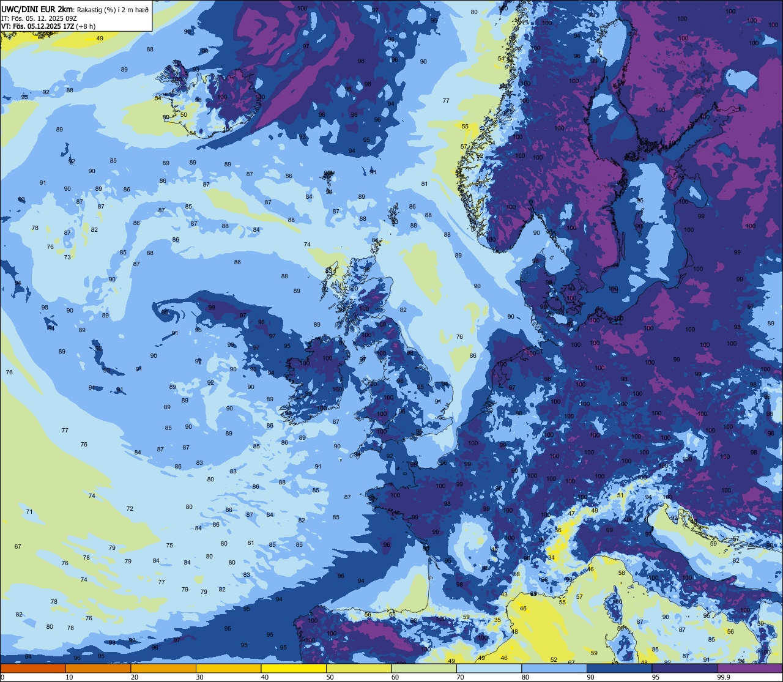Click the "99.9" legend scale label
This screenshot has width=783, height=682.
click(724, 677)
